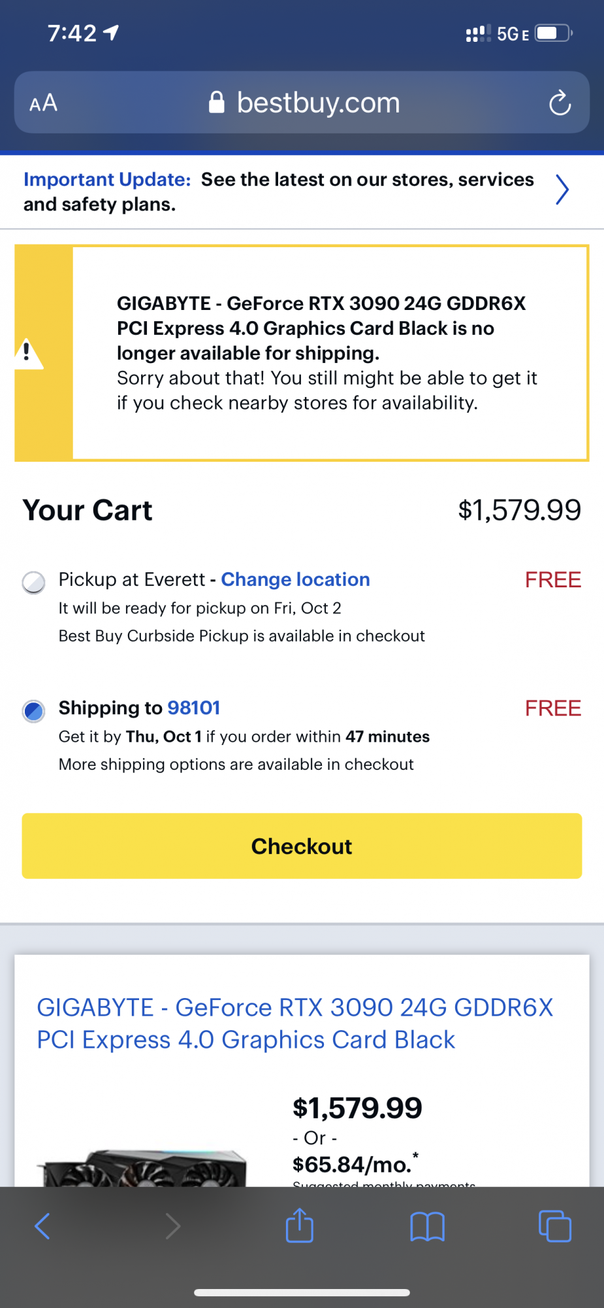
Task: Open the Safari bookmarks icon
Action: click(427, 1226)
